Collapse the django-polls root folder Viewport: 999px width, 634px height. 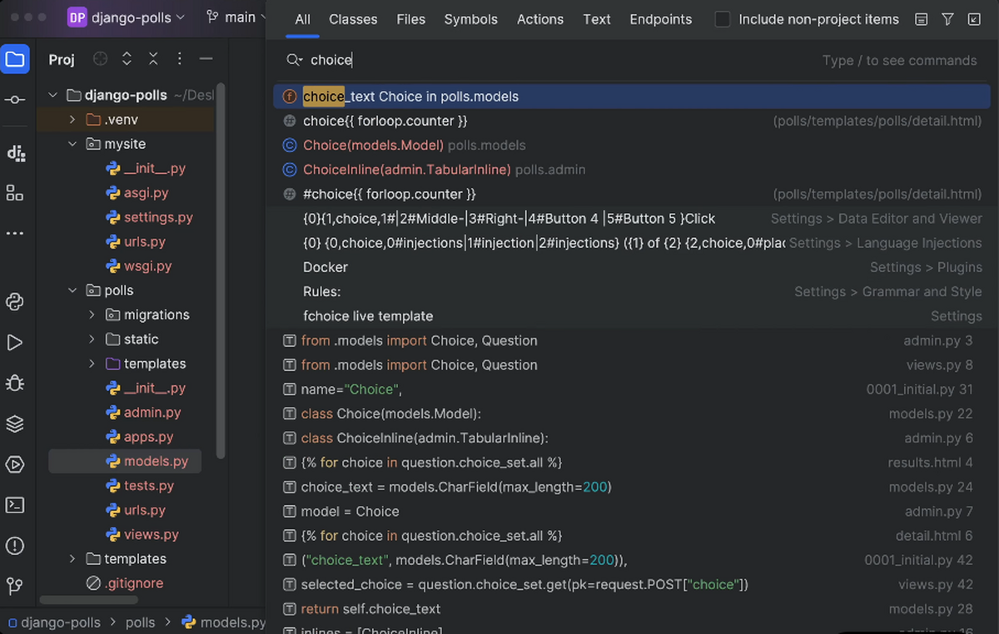[53, 96]
